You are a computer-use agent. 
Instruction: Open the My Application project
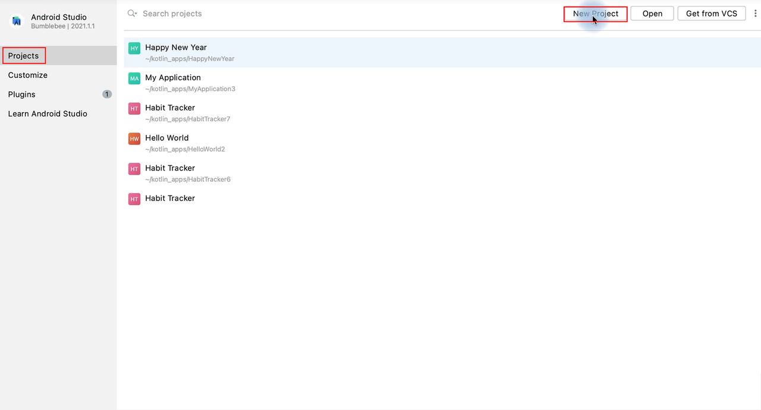point(442,83)
